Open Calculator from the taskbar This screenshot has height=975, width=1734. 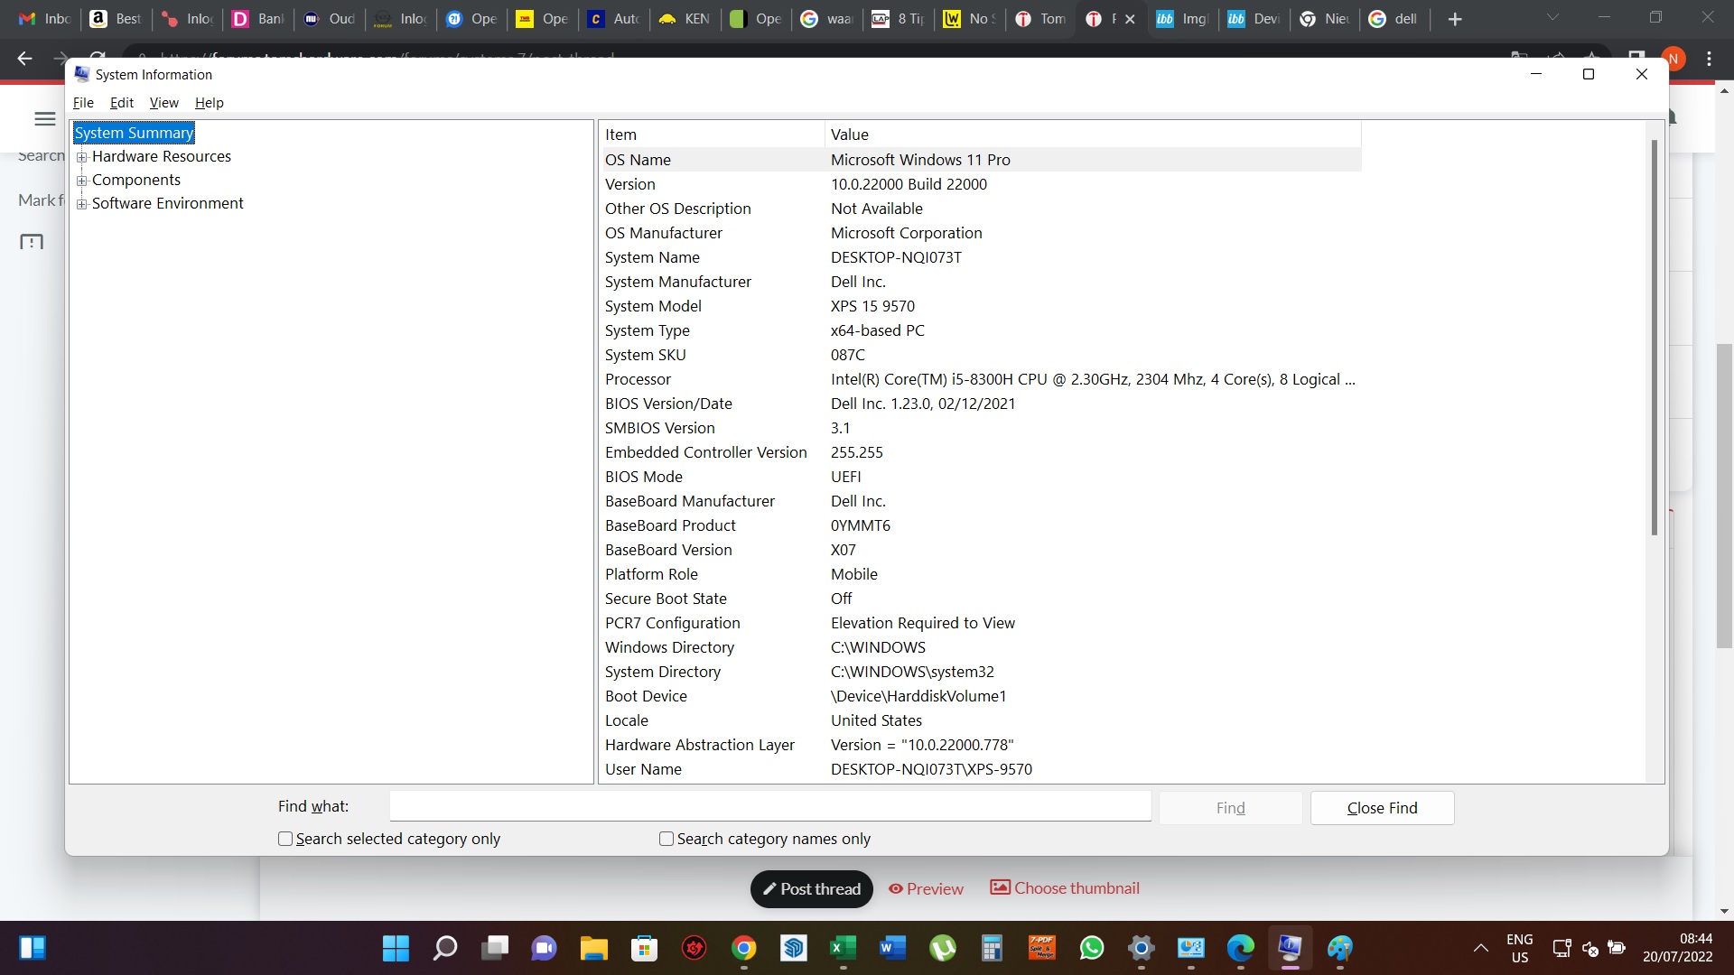(993, 948)
